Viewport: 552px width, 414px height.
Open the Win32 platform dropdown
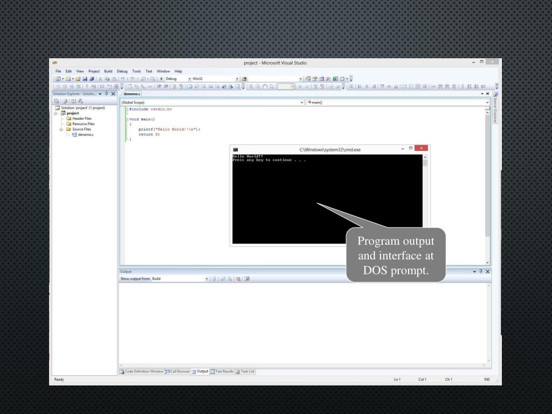tap(237, 79)
